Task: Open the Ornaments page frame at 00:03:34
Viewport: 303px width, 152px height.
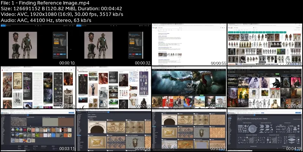Action: [x=114, y=130]
